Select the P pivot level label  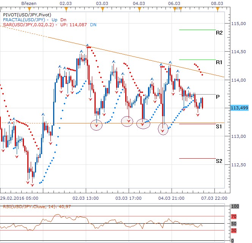[x=218, y=97]
